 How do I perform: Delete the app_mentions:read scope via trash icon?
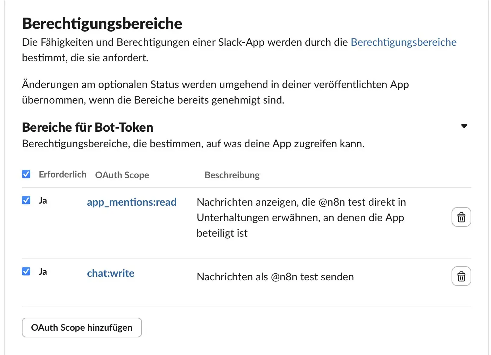(x=461, y=217)
